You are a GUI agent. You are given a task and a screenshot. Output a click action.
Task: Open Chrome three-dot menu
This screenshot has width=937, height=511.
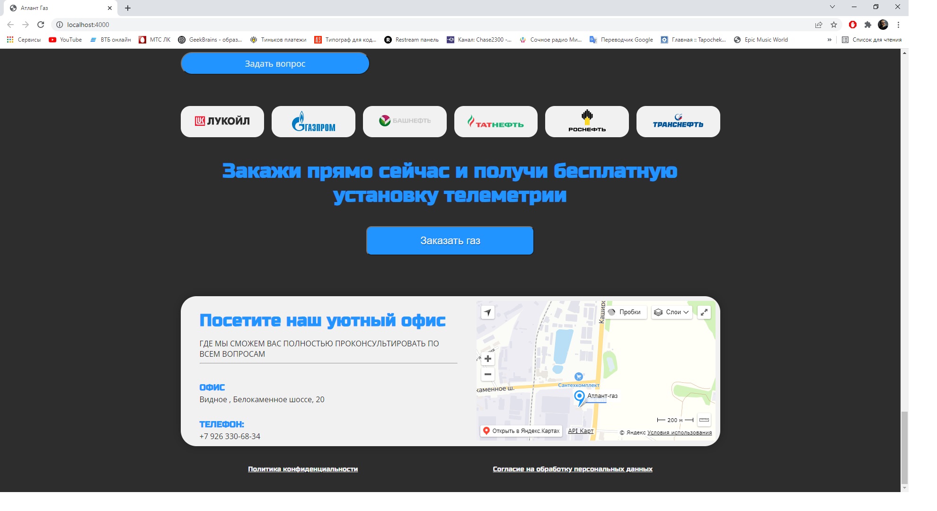pyautogui.click(x=898, y=25)
